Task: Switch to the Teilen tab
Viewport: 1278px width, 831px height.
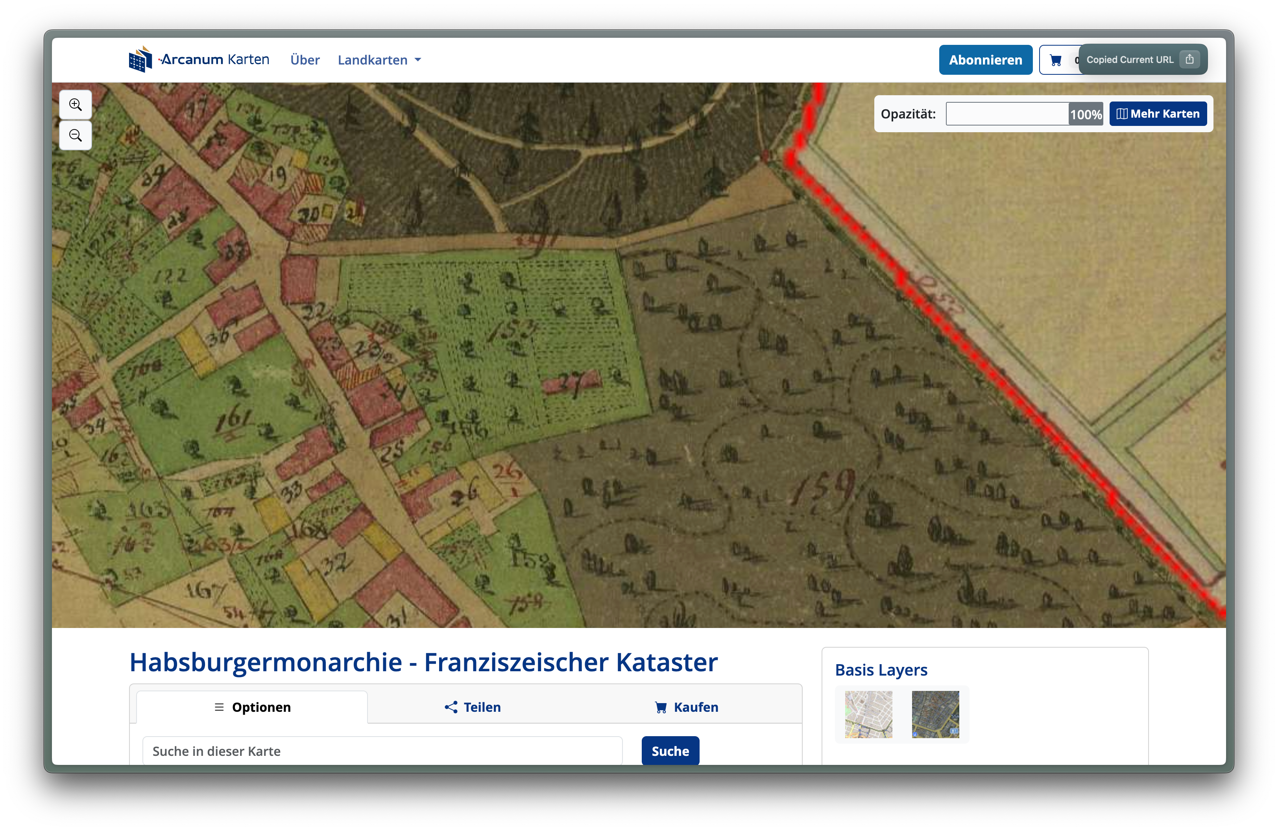Action: pos(473,706)
